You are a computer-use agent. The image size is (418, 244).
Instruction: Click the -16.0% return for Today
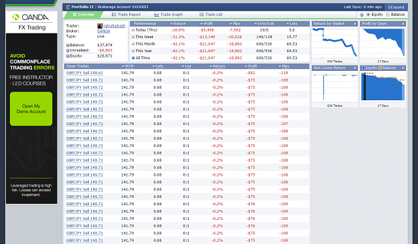pyautogui.click(x=177, y=30)
